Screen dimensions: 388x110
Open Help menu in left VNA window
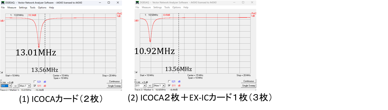click(51, 8)
